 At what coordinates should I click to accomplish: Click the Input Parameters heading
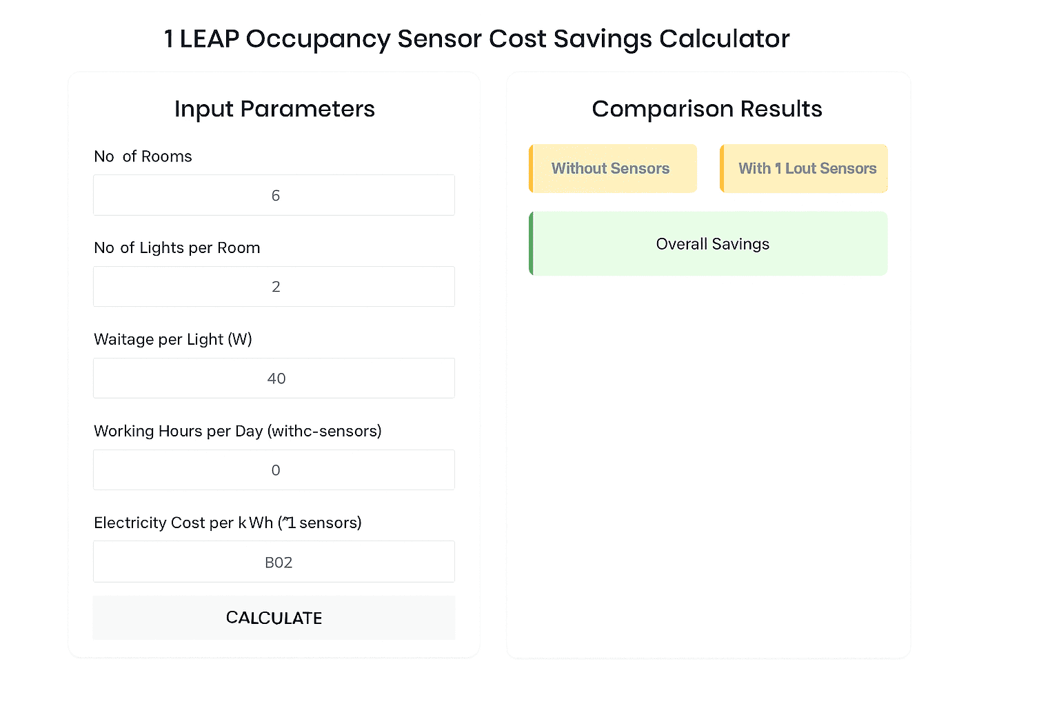[x=274, y=108]
